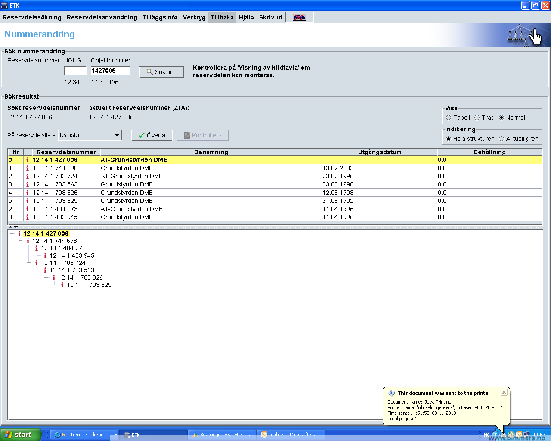Screen dimensions: 551x441
Task: Click Skriv ut menu item
Action: pos(271,17)
